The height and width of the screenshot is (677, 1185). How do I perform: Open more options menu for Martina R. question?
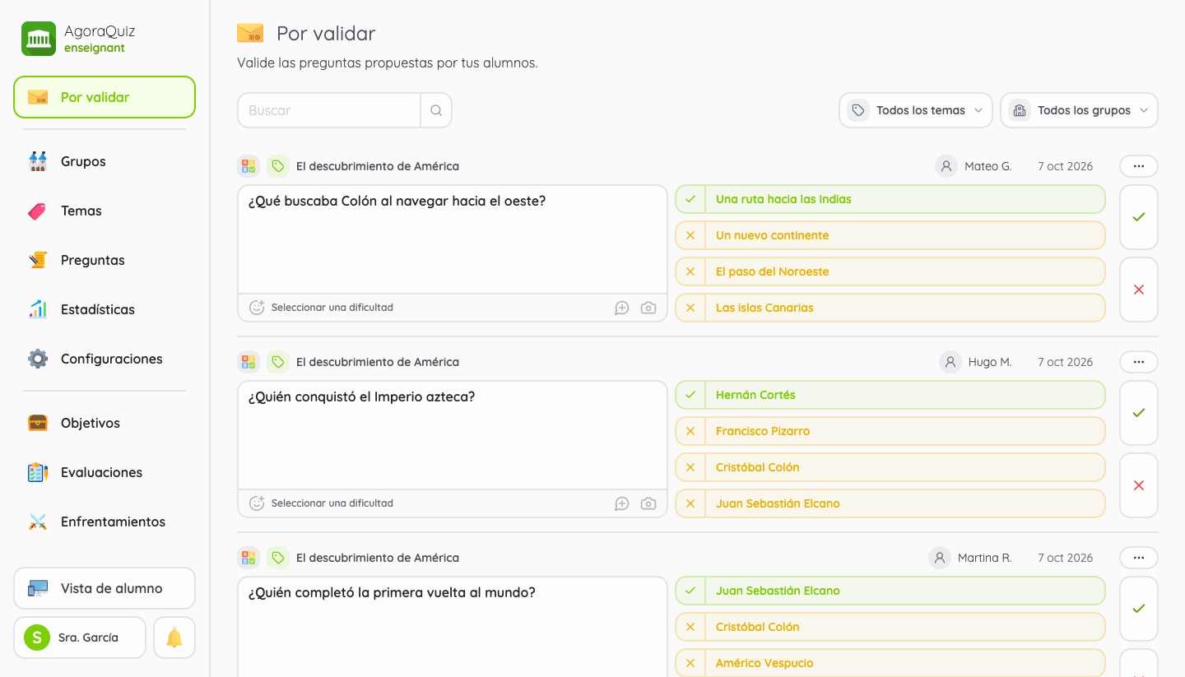tap(1139, 558)
